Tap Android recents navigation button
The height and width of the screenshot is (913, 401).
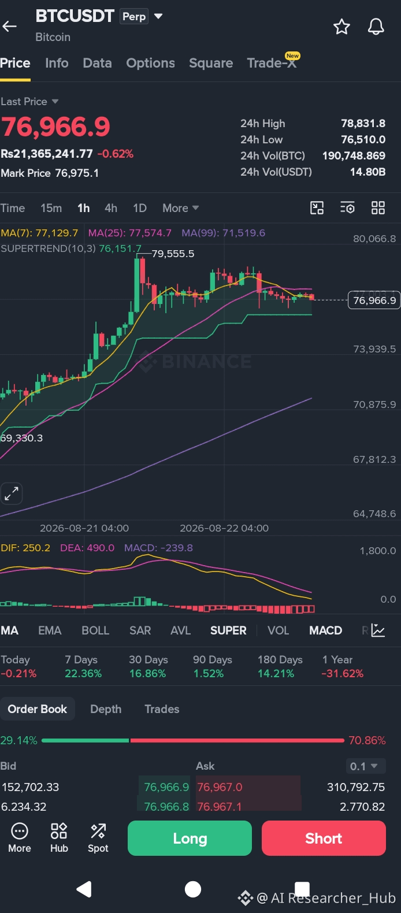coord(302,889)
